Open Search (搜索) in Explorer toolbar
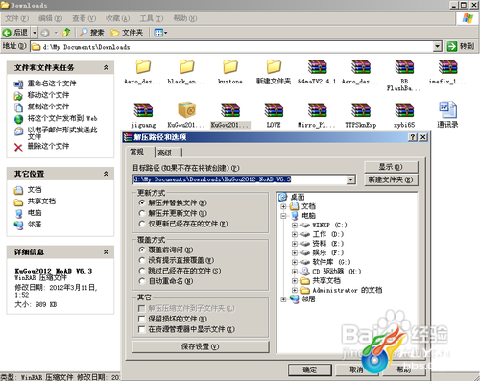The width and height of the screenshot is (480, 381). coord(91,33)
